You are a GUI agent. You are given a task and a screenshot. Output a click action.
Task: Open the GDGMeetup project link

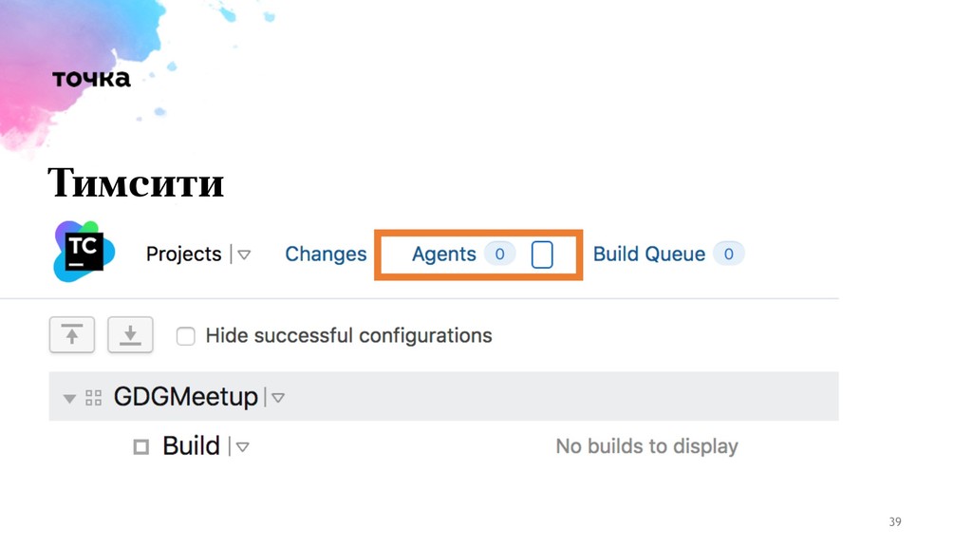(185, 396)
